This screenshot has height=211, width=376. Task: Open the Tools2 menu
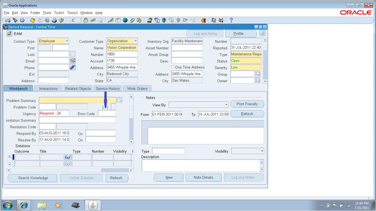click(x=73, y=13)
